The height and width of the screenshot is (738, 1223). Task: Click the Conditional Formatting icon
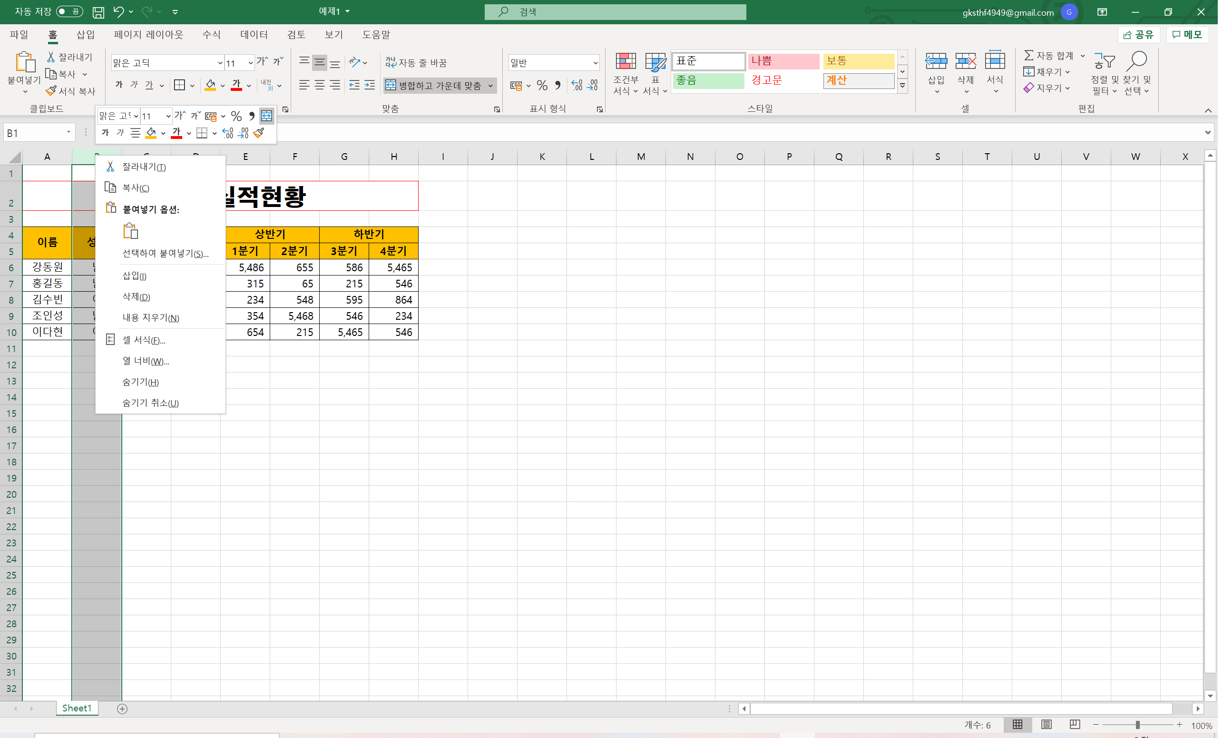[626, 62]
